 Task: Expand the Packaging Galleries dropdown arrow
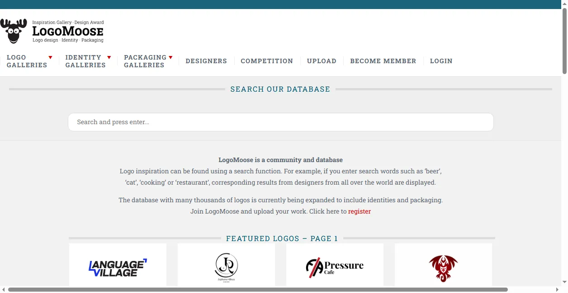170,57
